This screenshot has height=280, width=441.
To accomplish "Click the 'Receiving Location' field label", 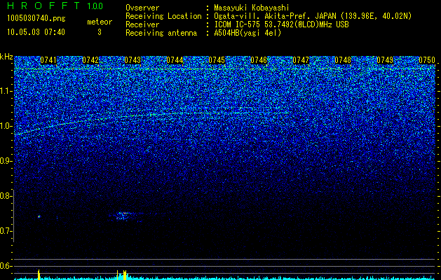I will (163, 16).
